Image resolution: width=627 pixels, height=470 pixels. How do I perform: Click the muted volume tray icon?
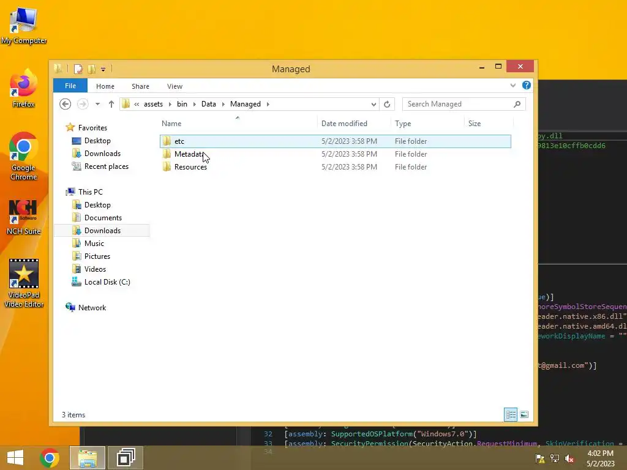[569, 458]
